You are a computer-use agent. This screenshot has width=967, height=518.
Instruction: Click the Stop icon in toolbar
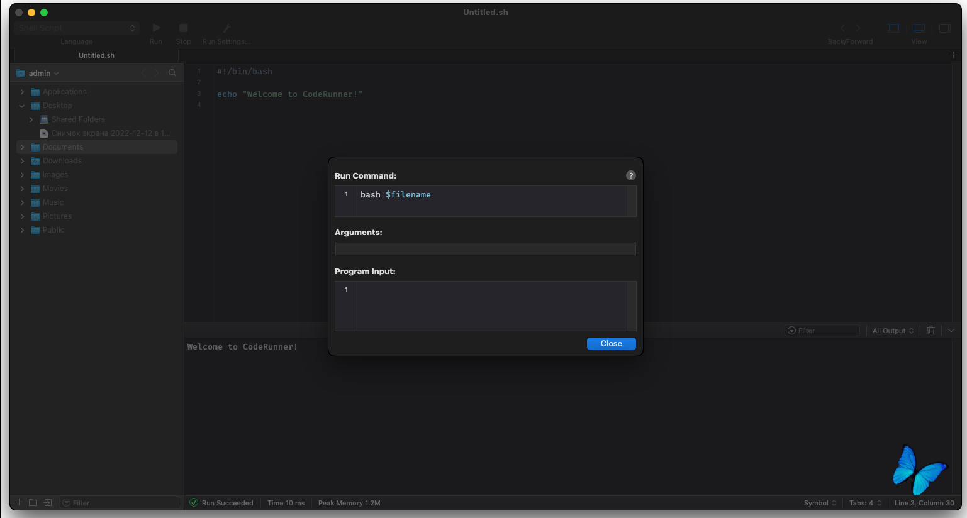184,28
